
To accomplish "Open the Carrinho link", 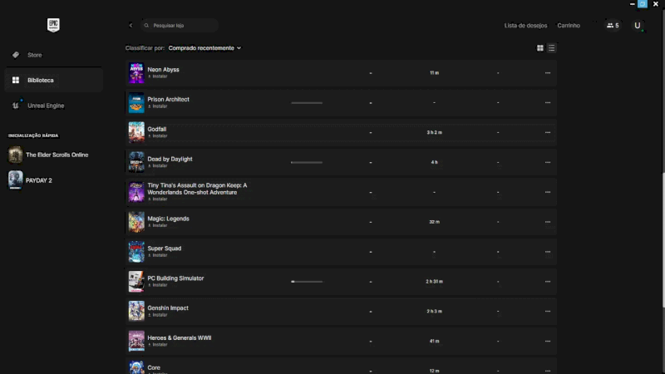I will click(x=569, y=26).
